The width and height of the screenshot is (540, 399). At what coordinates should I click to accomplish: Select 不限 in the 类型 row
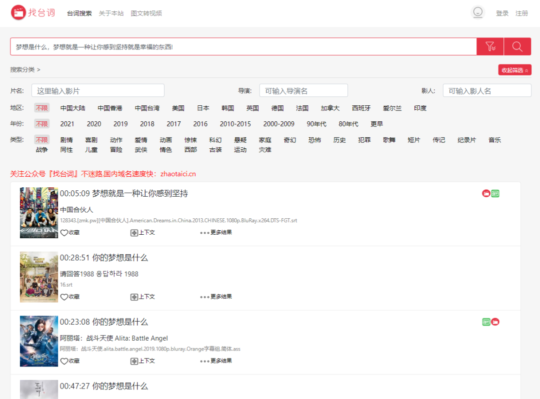41,140
